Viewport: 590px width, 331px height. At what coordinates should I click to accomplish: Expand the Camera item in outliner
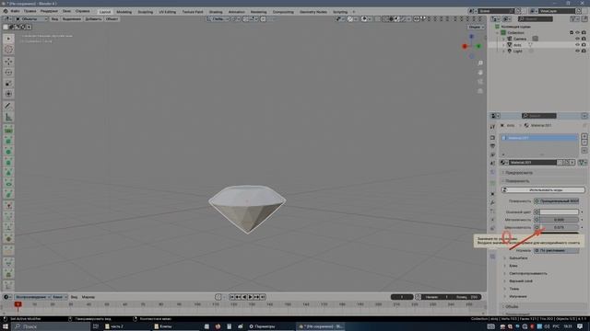pyautogui.click(x=503, y=39)
